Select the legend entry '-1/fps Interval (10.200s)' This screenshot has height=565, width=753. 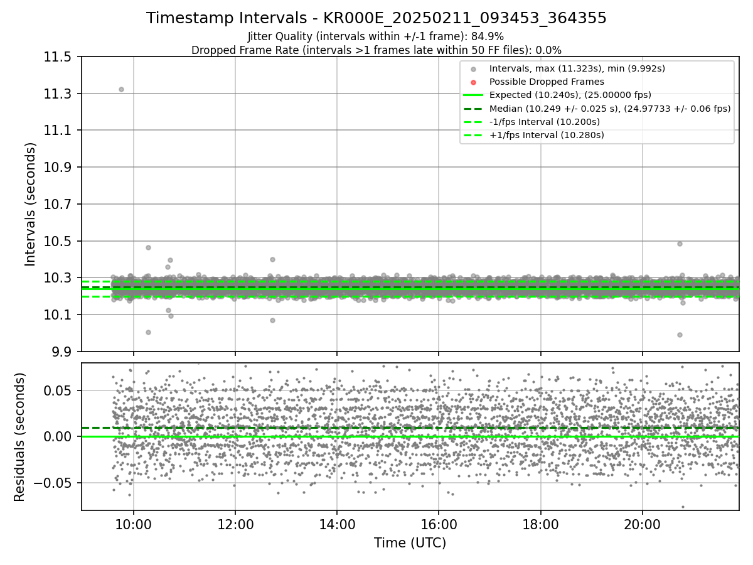click(x=545, y=121)
